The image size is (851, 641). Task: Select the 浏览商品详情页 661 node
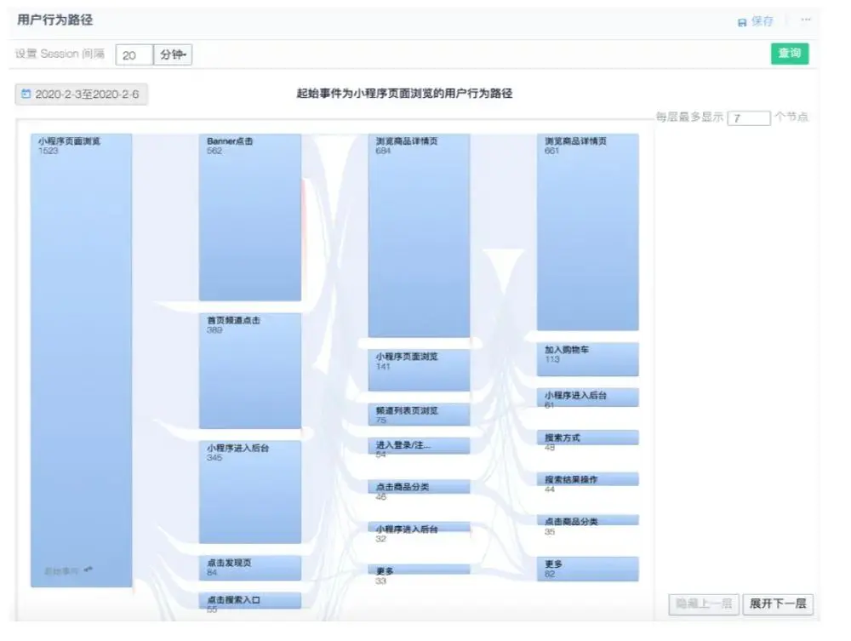588,232
